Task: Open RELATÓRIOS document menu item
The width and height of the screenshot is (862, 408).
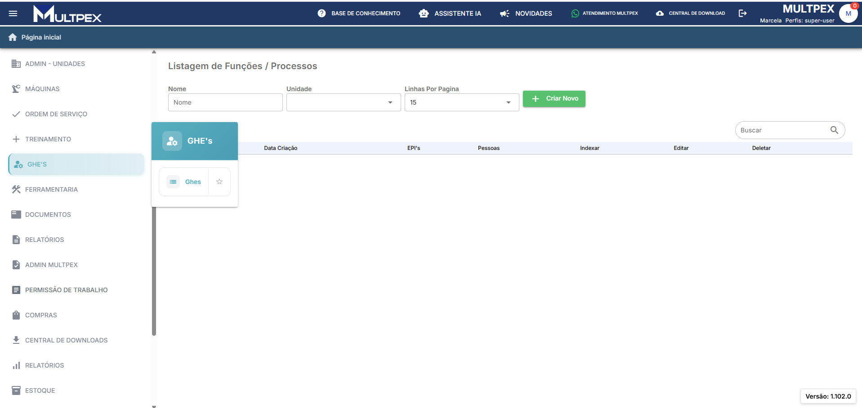Action: click(76, 240)
